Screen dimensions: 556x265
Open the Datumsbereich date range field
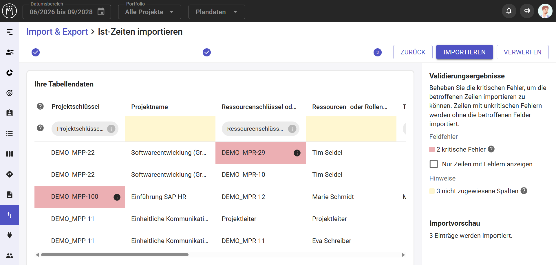pyautogui.click(x=67, y=12)
